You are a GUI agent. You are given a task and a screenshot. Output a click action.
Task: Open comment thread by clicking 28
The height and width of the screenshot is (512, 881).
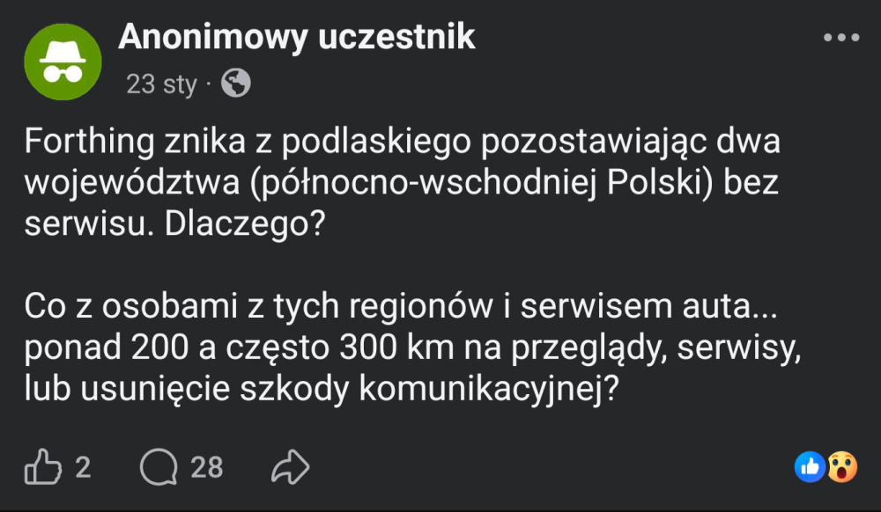tap(207, 468)
